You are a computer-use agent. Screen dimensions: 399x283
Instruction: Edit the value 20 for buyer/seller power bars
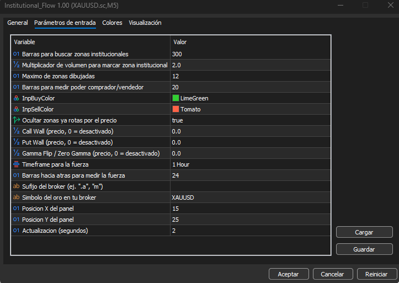point(251,87)
